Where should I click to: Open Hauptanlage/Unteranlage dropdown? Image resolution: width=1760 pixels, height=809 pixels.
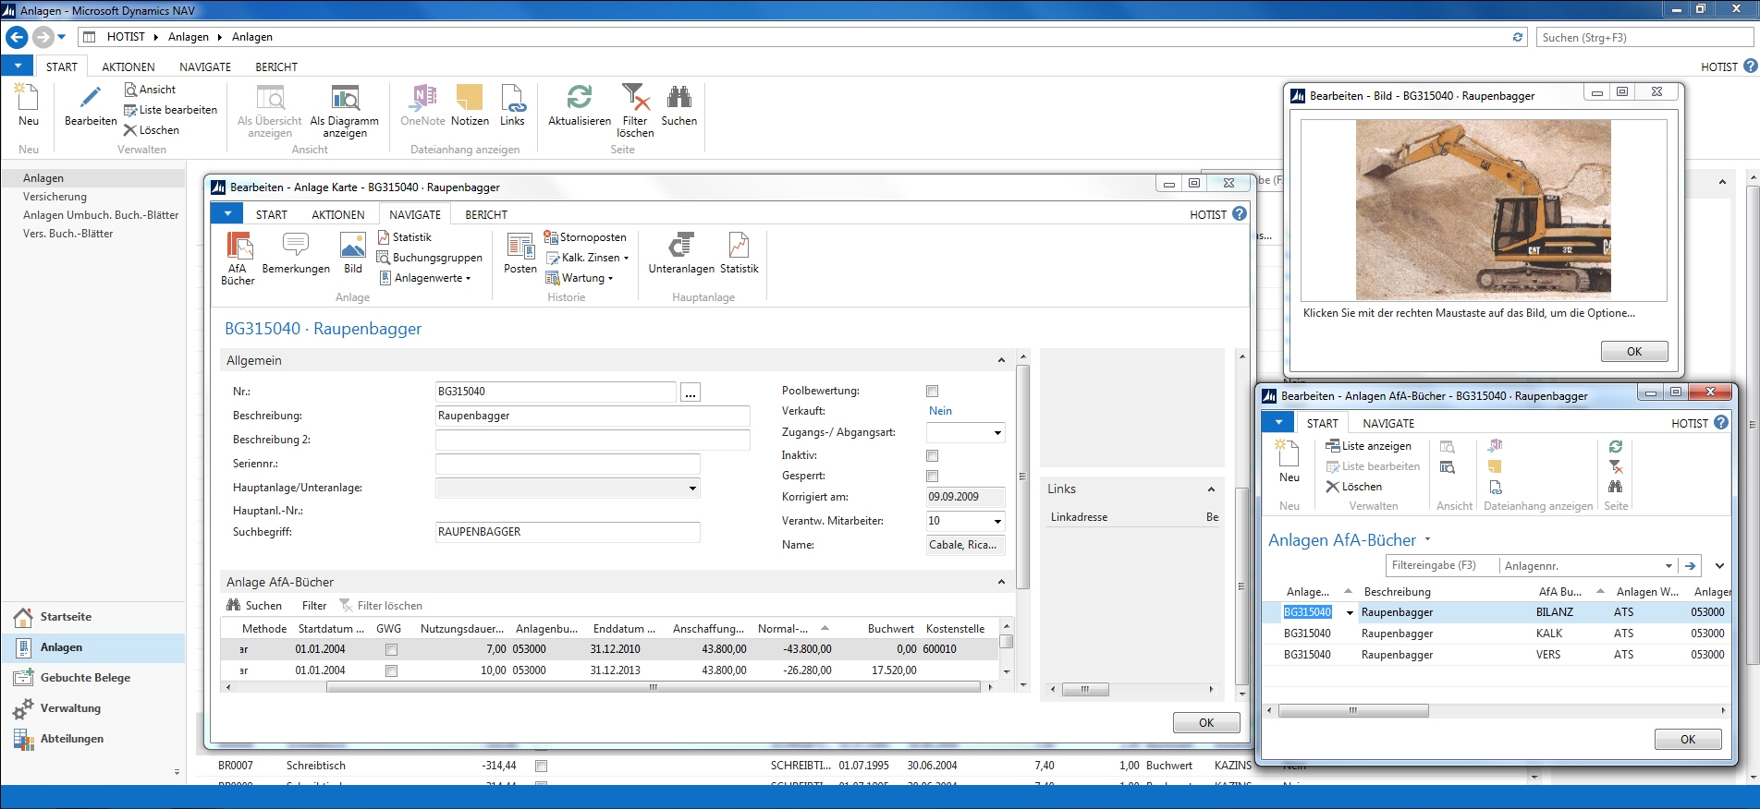point(692,489)
